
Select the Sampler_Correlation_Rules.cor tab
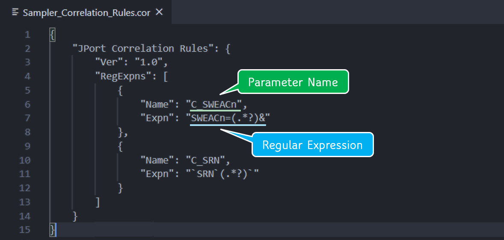[x=86, y=12]
